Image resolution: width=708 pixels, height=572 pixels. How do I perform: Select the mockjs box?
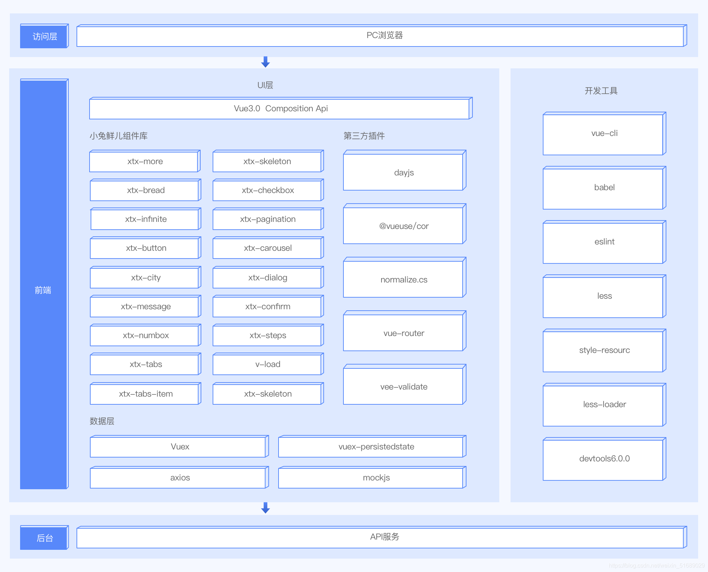tap(372, 477)
